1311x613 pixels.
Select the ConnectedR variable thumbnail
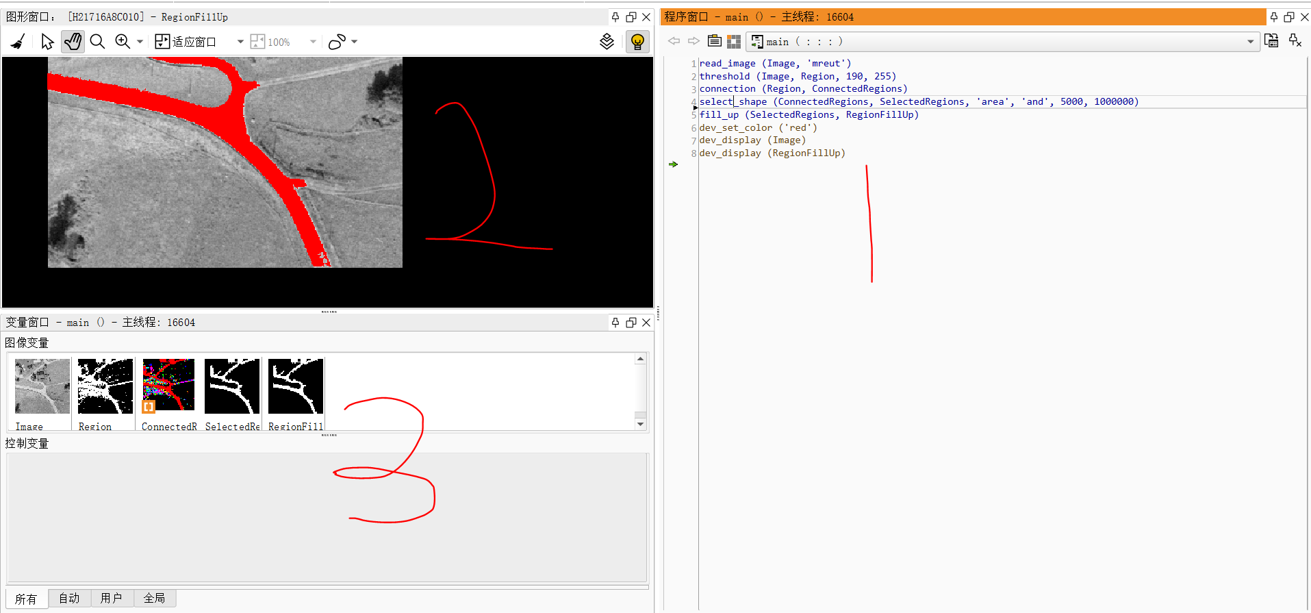pyautogui.click(x=169, y=385)
